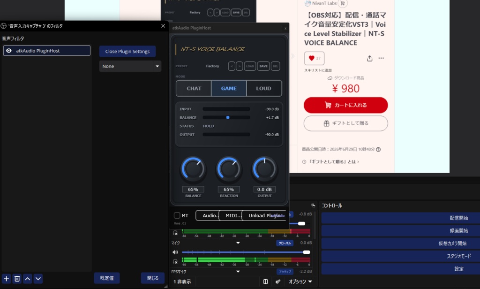Click the SAVE preset button
480x289 pixels.
click(x=263, y=66)
